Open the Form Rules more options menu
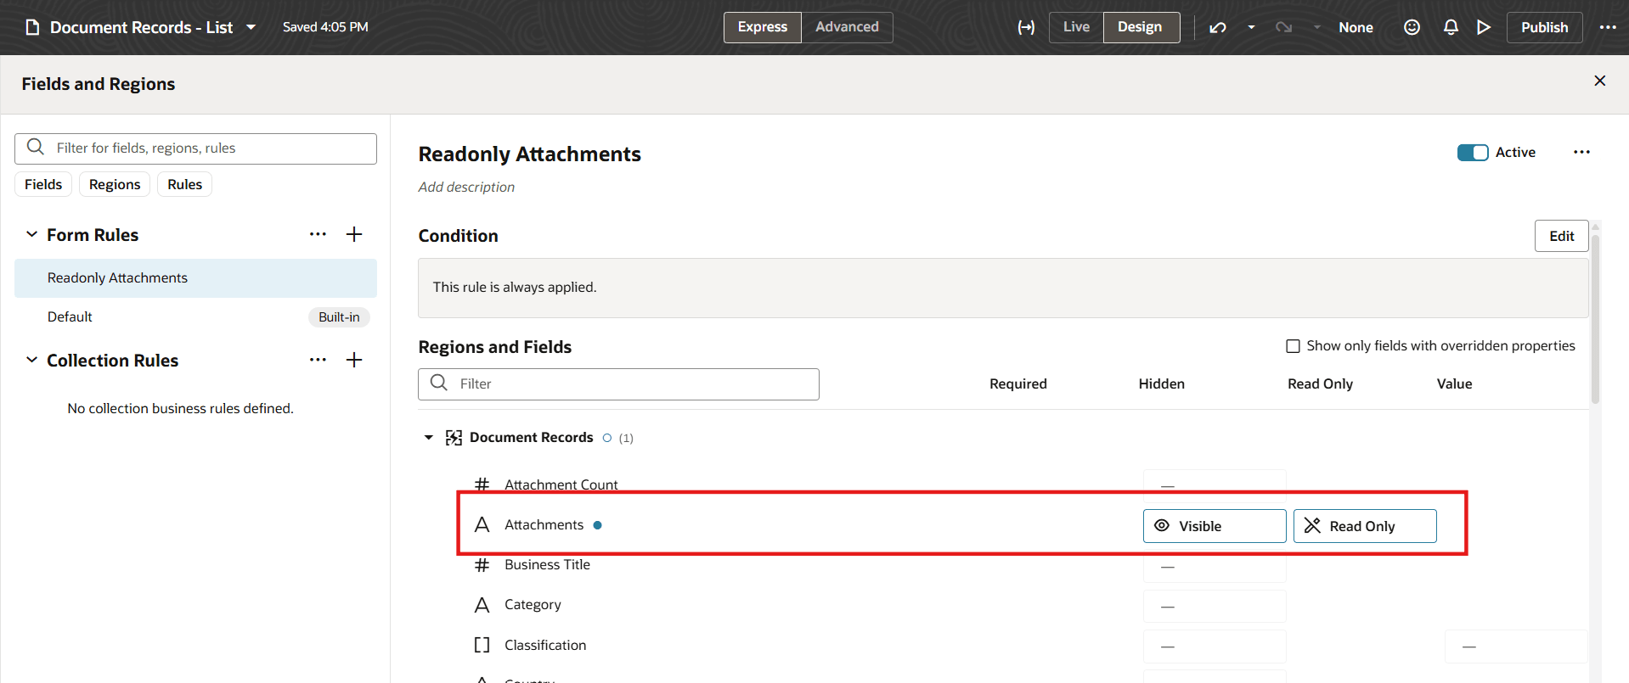 [x=318, y=234]
